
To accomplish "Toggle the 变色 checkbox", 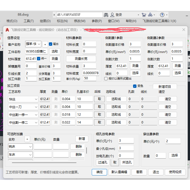I will tap(135, 86).
